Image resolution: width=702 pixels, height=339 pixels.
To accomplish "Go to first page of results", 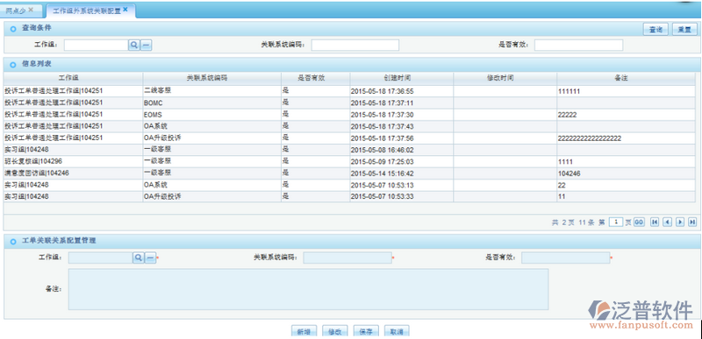I will pos(654,222).
